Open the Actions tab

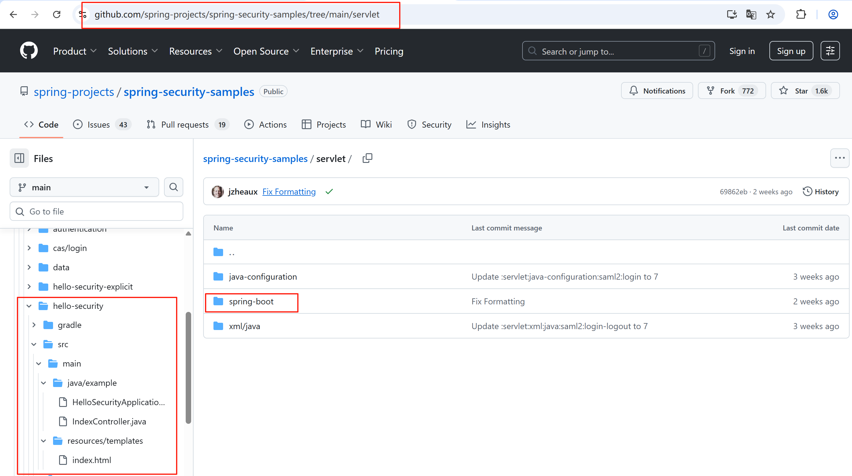[x=266, y=125]
